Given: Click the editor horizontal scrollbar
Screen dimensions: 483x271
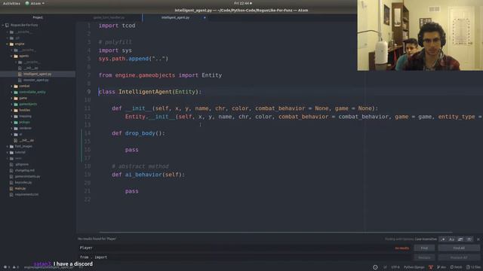Looking at the screenshot, I should pos(275,233).
